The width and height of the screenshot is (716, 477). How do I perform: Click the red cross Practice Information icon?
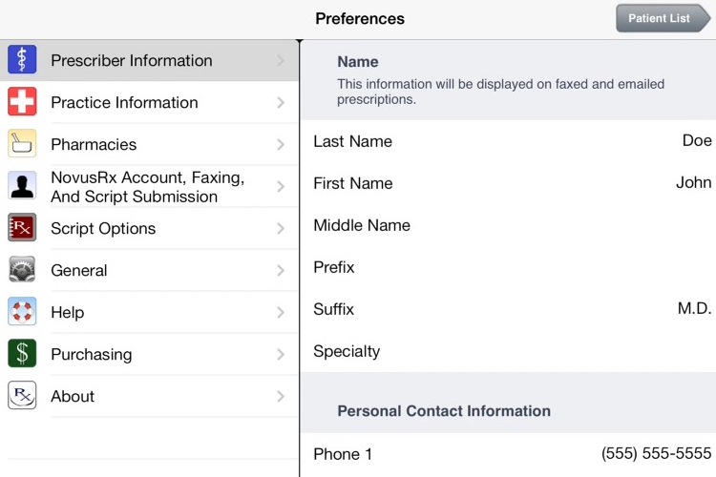22,102
